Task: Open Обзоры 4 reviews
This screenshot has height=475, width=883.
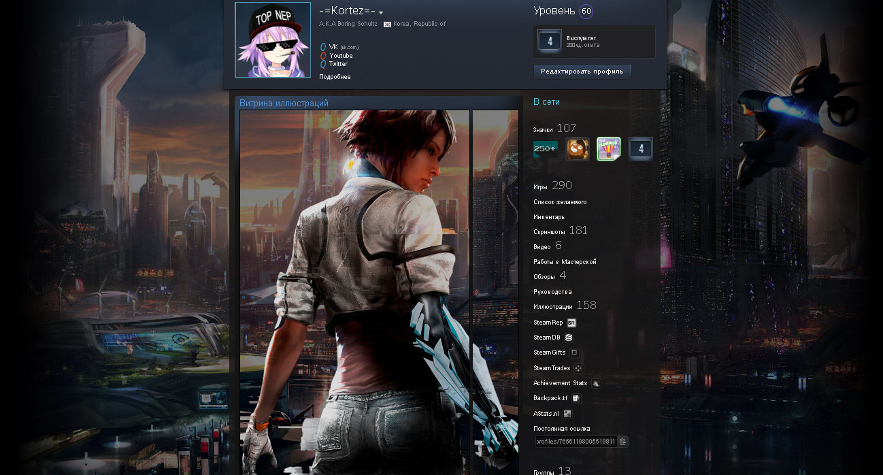Action: 550,276
